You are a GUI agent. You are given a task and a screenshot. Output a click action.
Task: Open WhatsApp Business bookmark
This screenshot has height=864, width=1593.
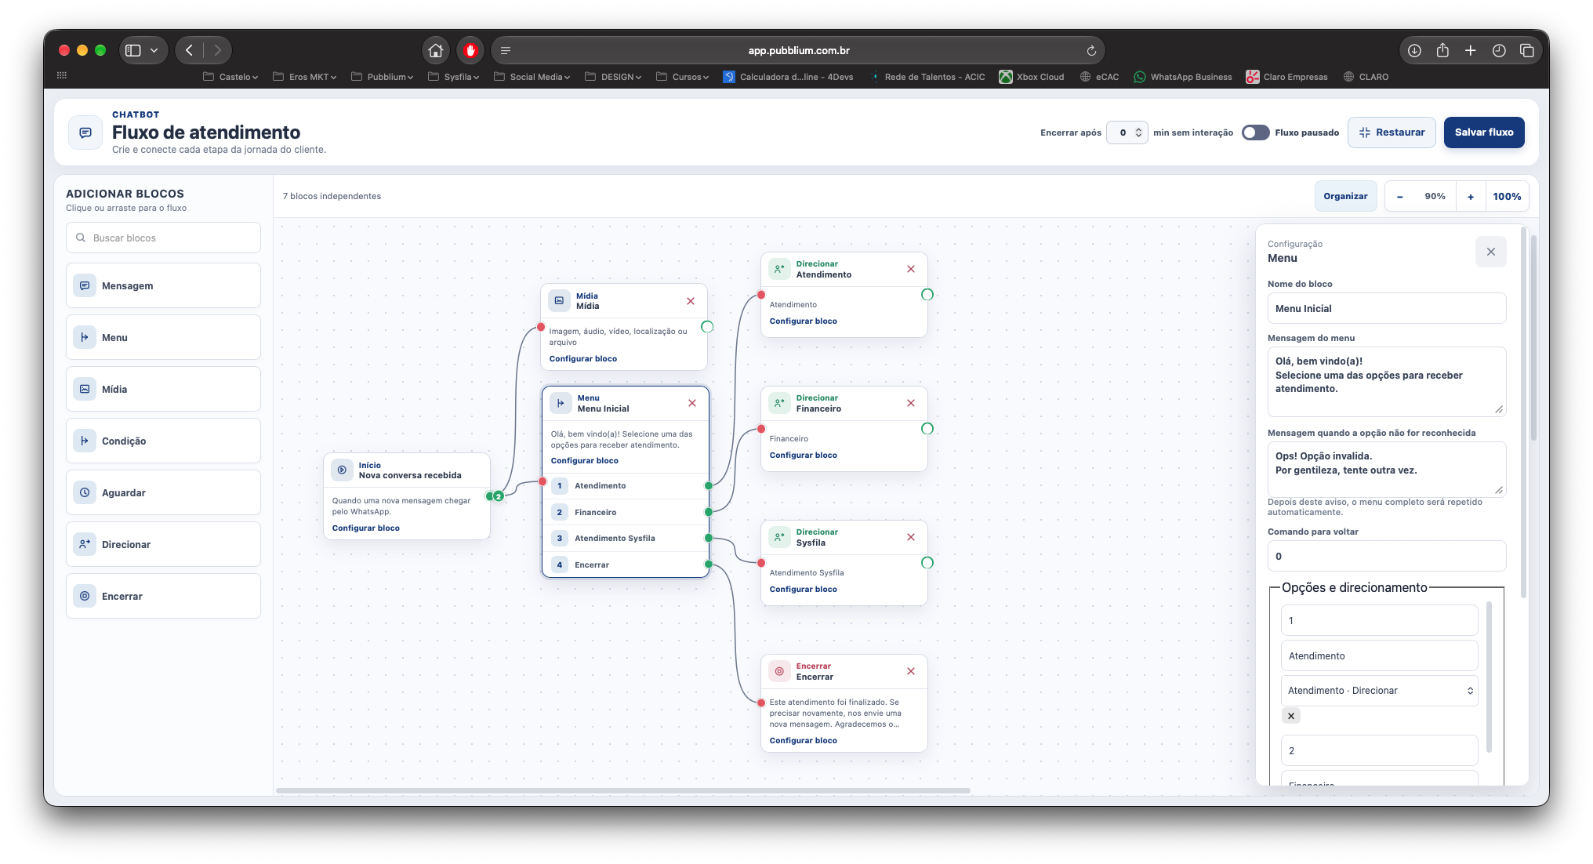coord(1183,77)
